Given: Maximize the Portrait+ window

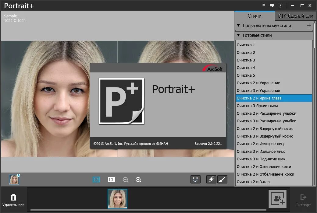Looking at the screenshot, I should 302,6.
